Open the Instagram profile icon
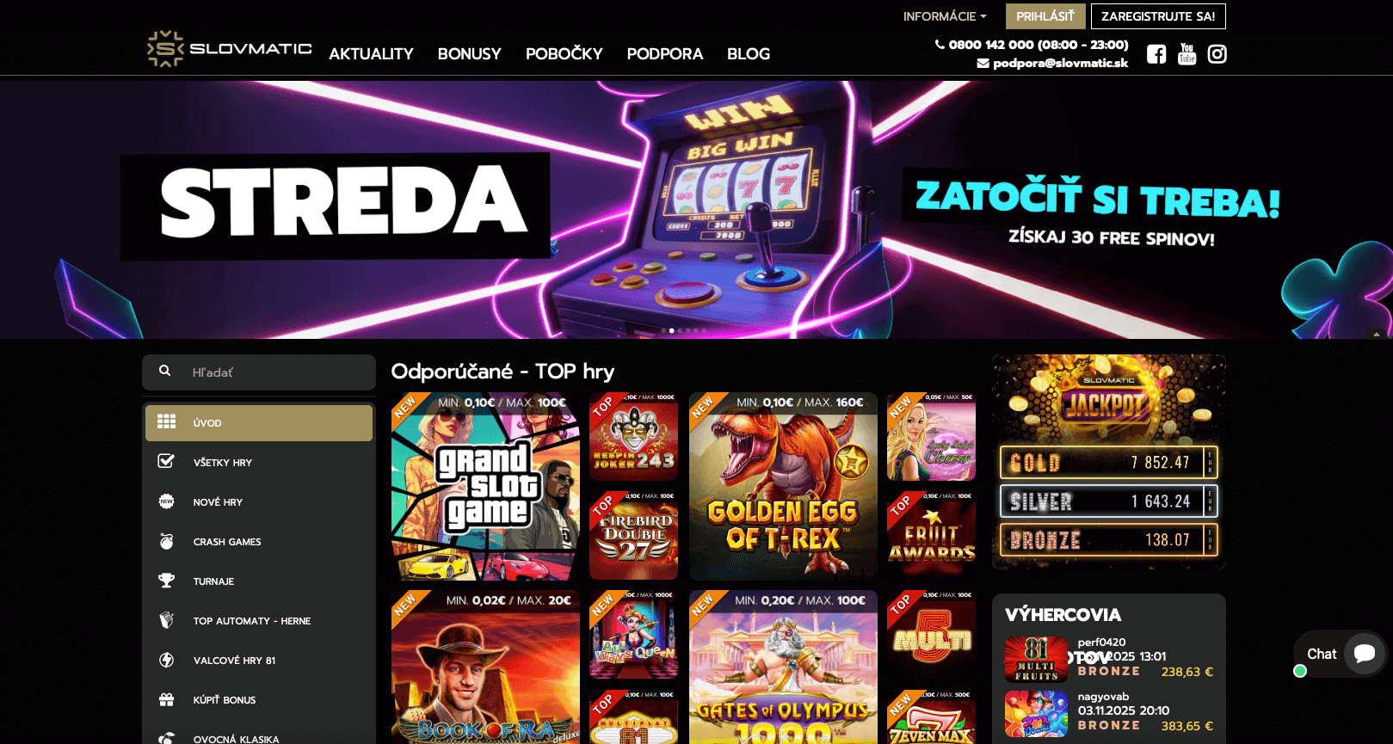The image size is (1393, 744). (x=1217, y=54)
